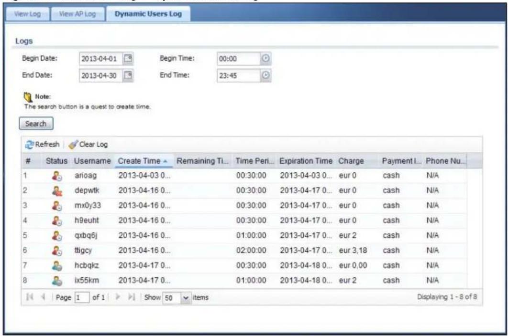Open the End Date calendar picker
The height and width of the screenshot is (336, 508).
tap(128, 75)
